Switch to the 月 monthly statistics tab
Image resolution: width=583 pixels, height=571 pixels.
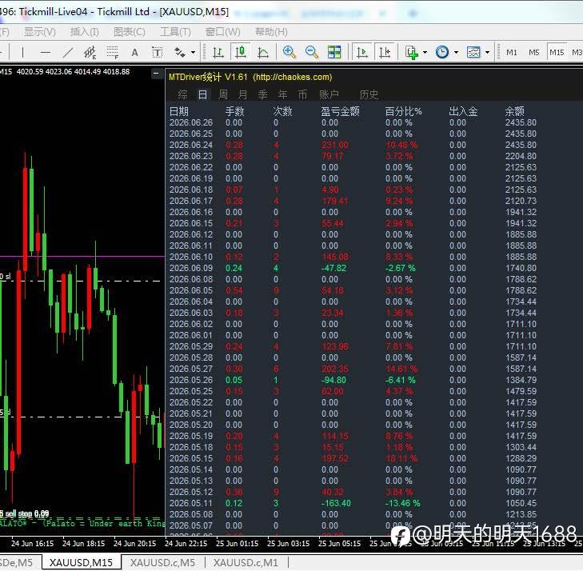click(242, 94)
